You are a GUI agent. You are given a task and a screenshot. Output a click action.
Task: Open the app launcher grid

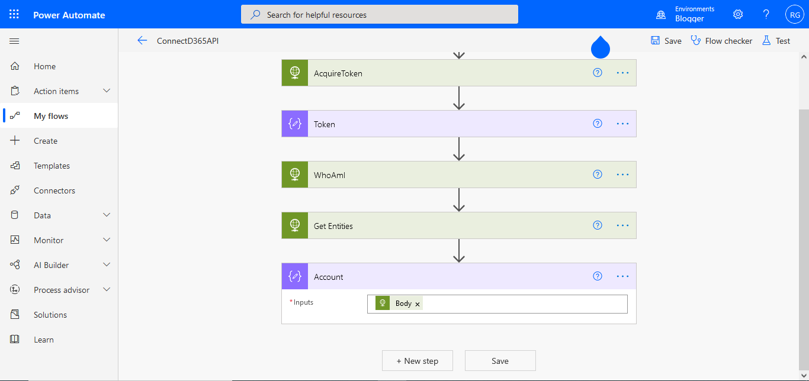pos(14,14)
